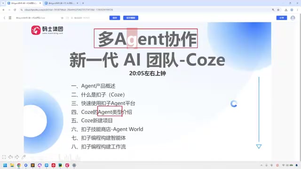Image resolution: width=301 pixels, height=169 pixels.
Task: Open the settings gear taskbar icon
Action: (74, 165)
